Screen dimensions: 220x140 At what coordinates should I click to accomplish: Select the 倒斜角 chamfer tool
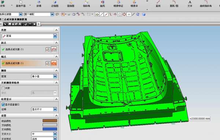87,4
